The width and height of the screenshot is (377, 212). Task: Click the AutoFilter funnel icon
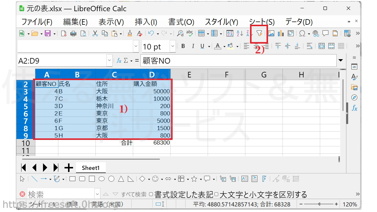coord(259,34)
